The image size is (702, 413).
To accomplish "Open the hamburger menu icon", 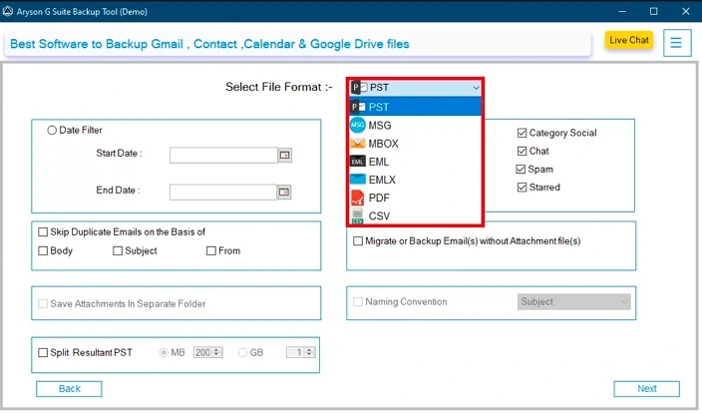I will coord(676,43).
